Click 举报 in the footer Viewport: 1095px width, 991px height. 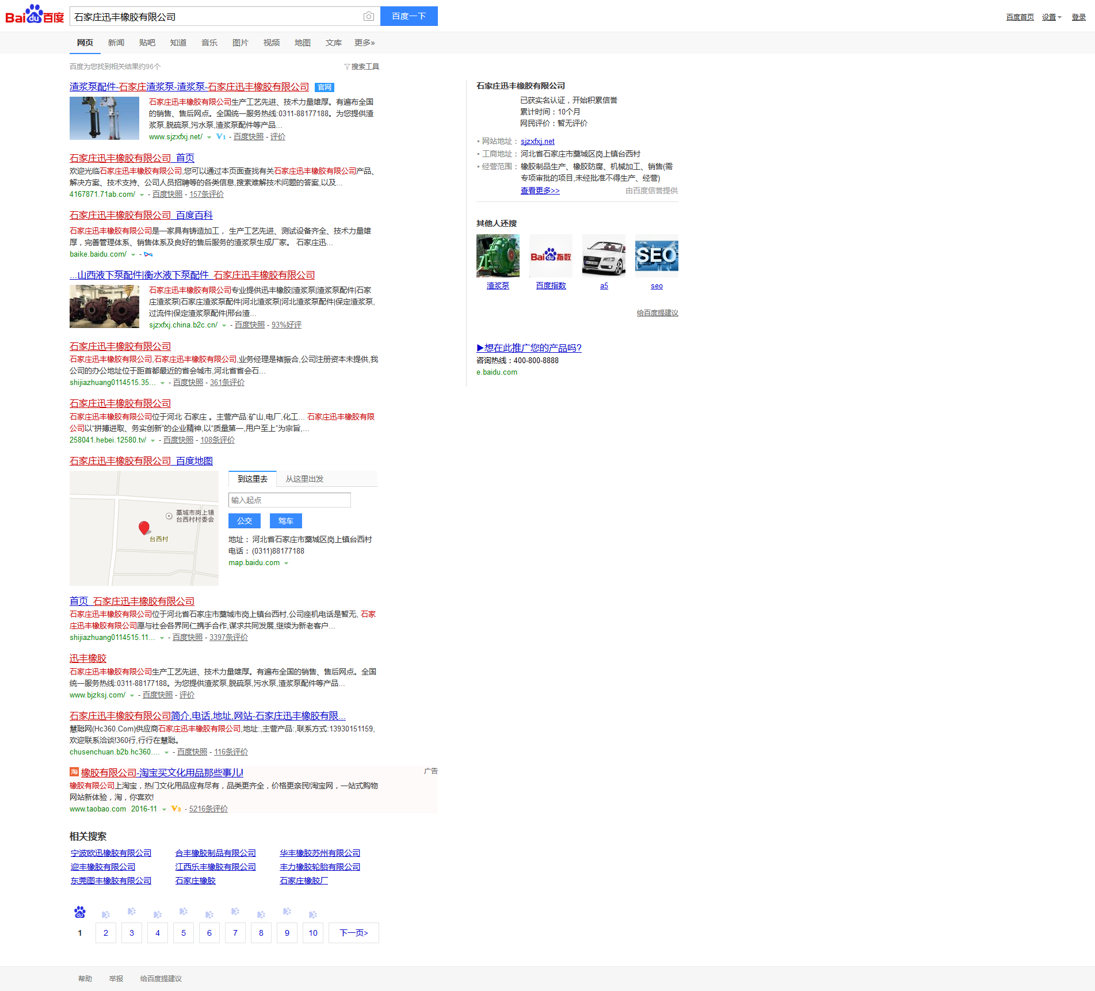(116, 978)
